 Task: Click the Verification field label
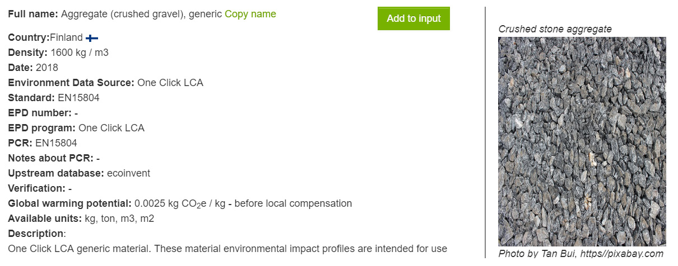pyautogui.click(x=36, y=188)
